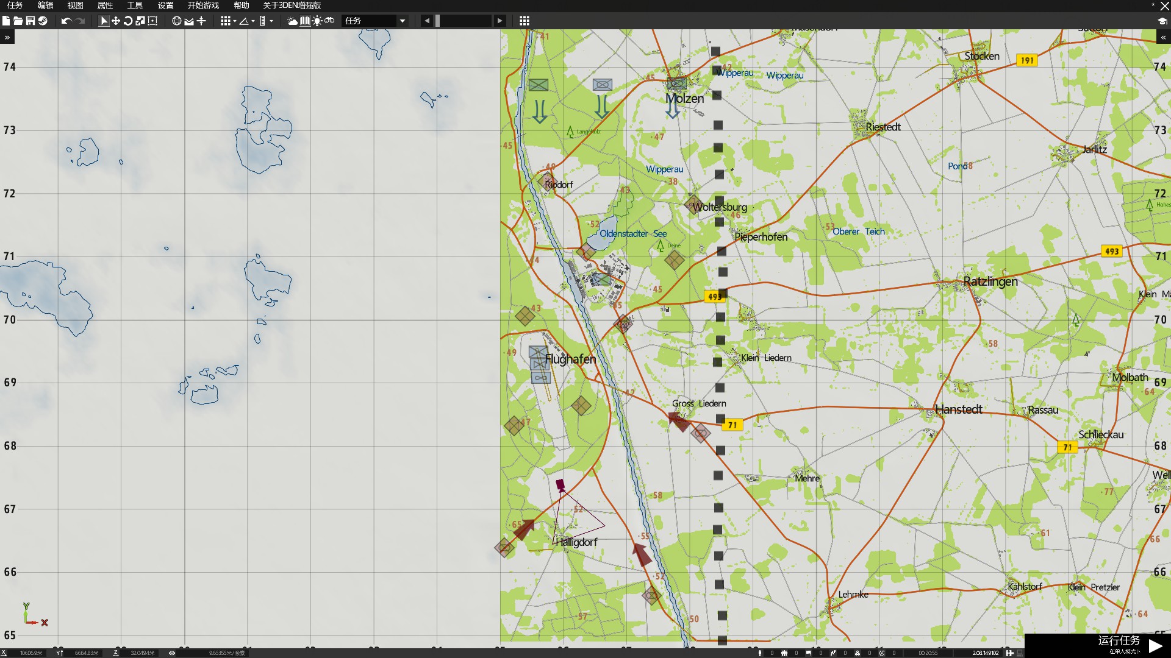This screenshot has width=1171, height=658.
Task: Expand the right asset panel chevron
Action: click(1163, 37)
